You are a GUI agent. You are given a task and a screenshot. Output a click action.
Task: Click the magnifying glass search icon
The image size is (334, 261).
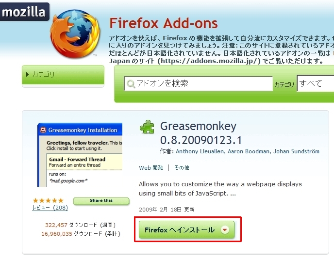point(131,84)
